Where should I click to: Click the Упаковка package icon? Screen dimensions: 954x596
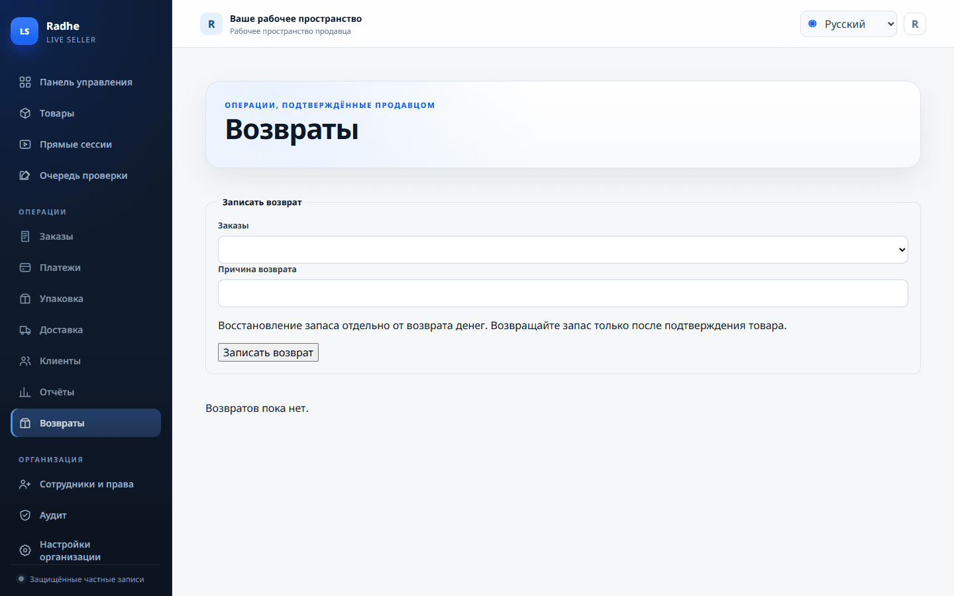coord(25,299)
